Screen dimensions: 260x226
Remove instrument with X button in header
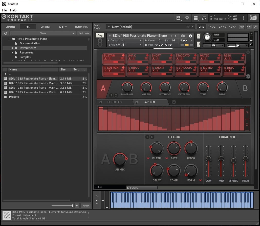pos(251,33)
